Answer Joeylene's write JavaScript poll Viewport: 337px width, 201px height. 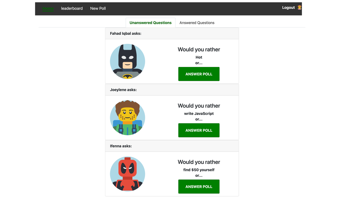click(x=199, y=130)
